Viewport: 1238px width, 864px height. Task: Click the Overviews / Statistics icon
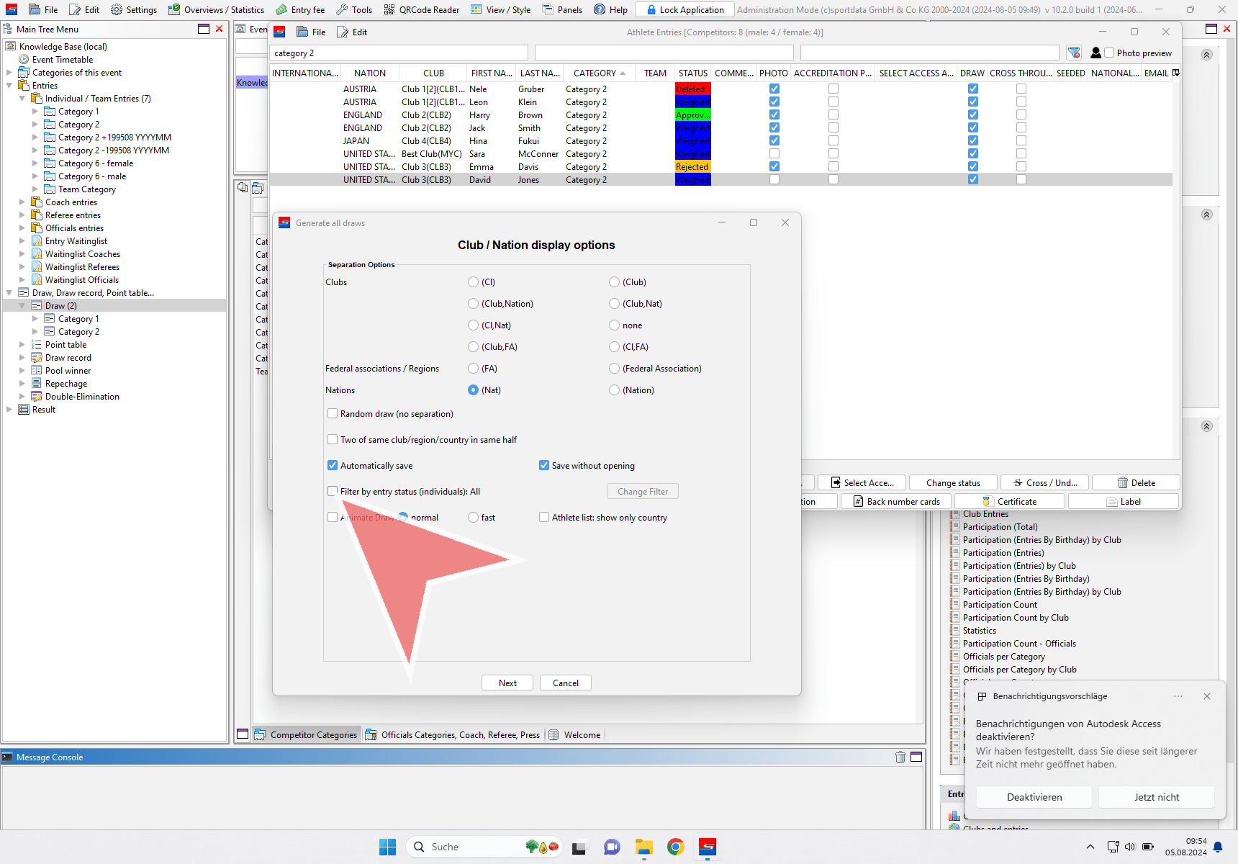point(174,9)
